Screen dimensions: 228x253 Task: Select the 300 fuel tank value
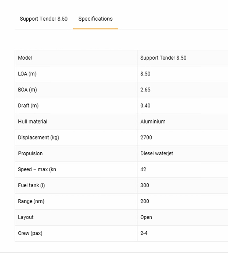(145, 186)
